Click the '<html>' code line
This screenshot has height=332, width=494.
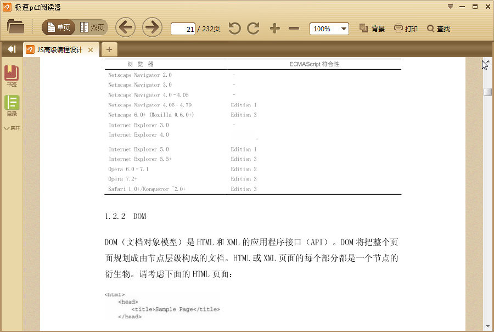coord(115,295)
